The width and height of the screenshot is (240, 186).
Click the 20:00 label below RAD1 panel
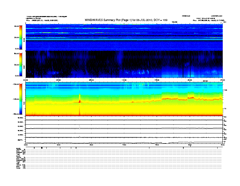pos(190,80)
